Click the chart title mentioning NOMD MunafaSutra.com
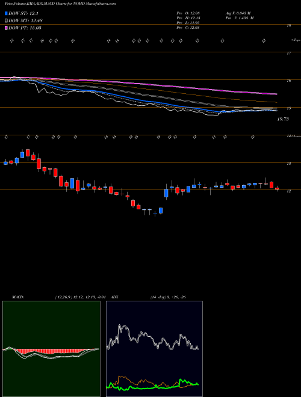The image size is (301, 397). 60,4
